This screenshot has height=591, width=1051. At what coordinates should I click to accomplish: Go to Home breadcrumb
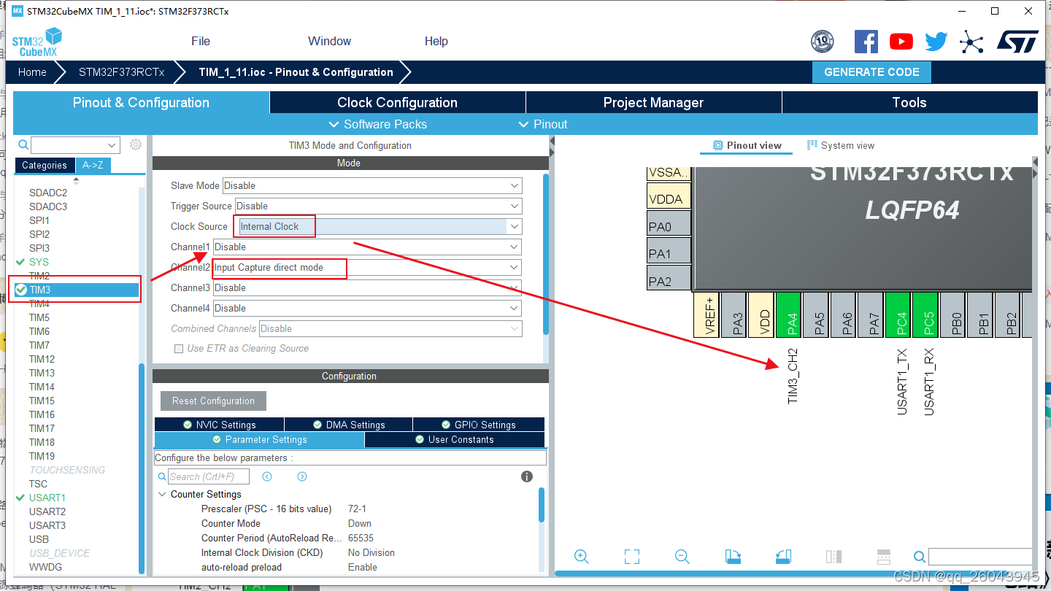32,72
